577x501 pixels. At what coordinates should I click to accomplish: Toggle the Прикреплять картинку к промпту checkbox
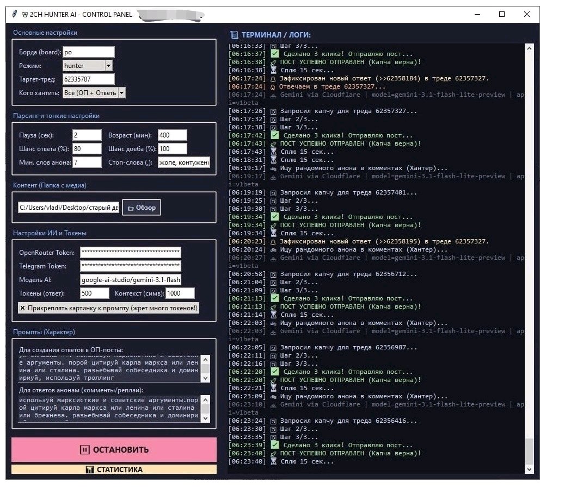pos(22,308)
